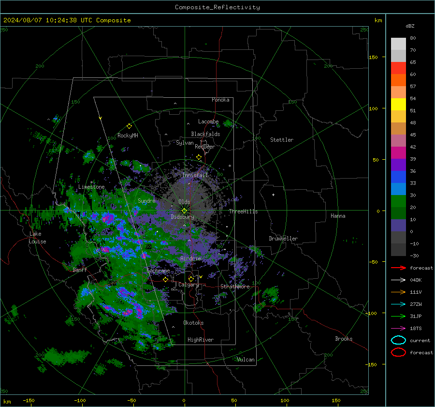Screen dimensions: 435x407
Task: Select the 60 dBZ orange swatch
Action: 398,80
